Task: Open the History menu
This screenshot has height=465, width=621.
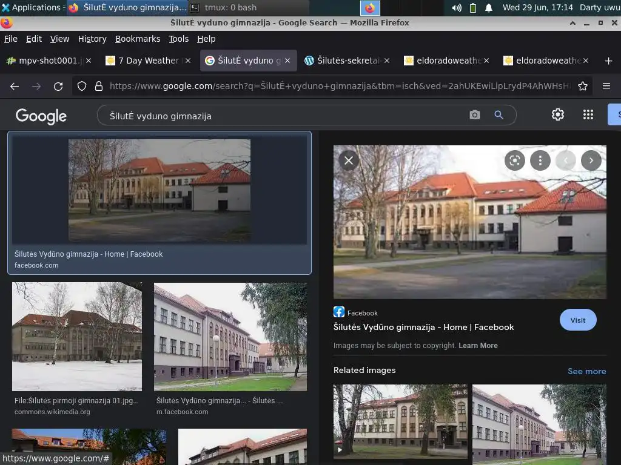Action: click(92, 39)
